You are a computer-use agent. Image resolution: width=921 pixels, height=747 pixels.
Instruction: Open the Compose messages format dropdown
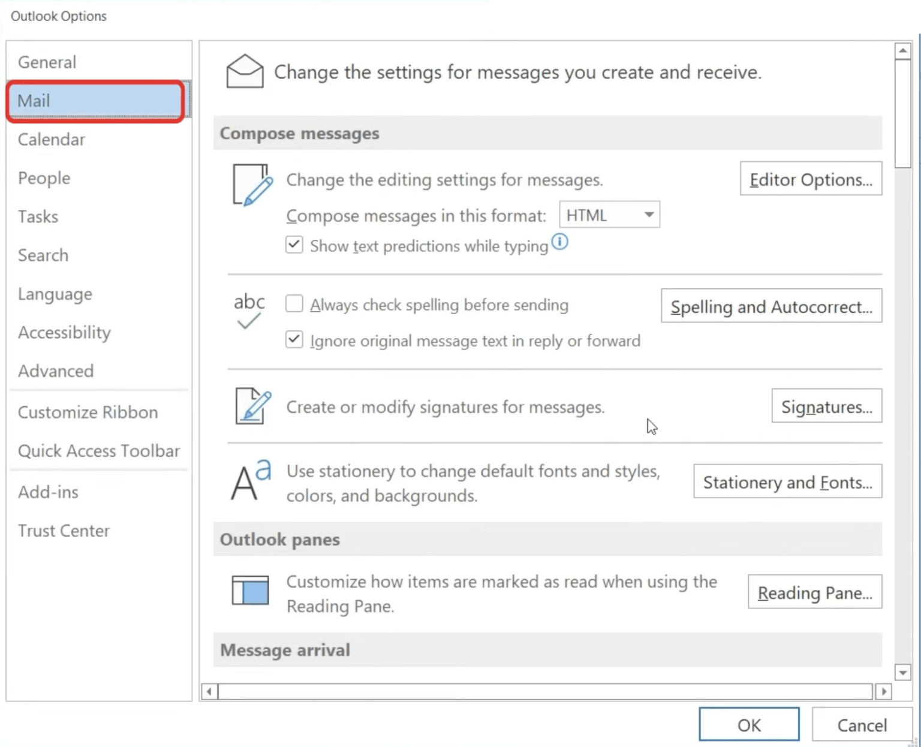(x=648, y=214)
